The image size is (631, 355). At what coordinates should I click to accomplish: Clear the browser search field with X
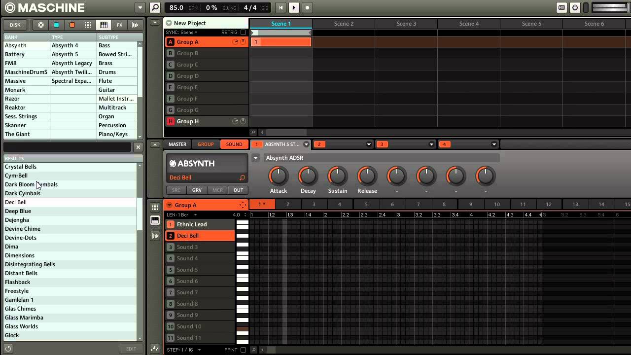pos(138,147)
